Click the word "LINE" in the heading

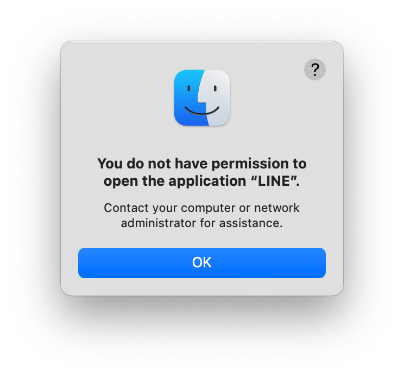pyautogui.click(x=274, y=181)
